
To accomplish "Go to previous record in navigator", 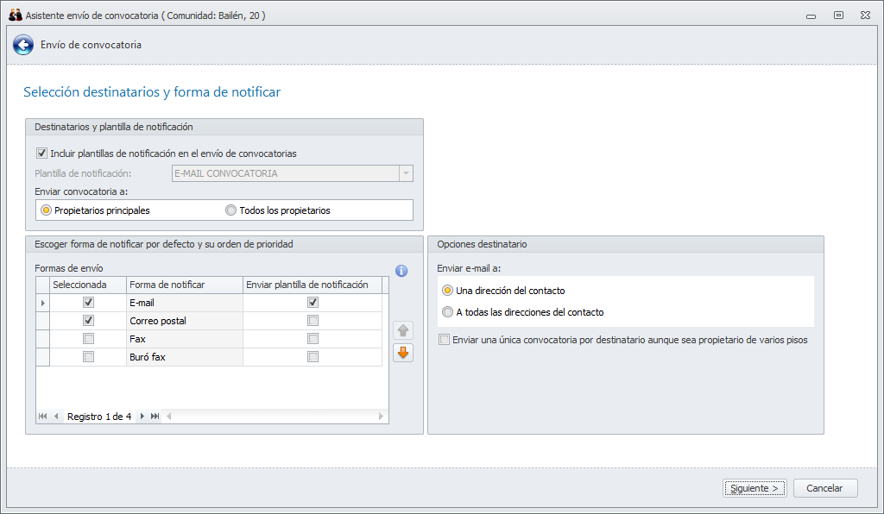I will pos(57,417).
